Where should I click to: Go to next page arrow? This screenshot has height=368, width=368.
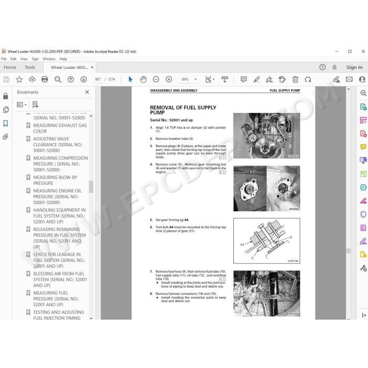pyautogui.click(x=84, y=79)
